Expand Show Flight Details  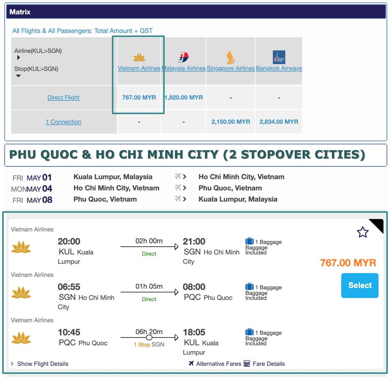(40, 364)
